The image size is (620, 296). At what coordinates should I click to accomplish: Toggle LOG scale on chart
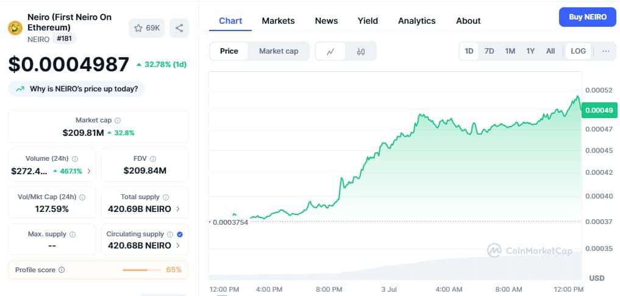coord(579,51)
